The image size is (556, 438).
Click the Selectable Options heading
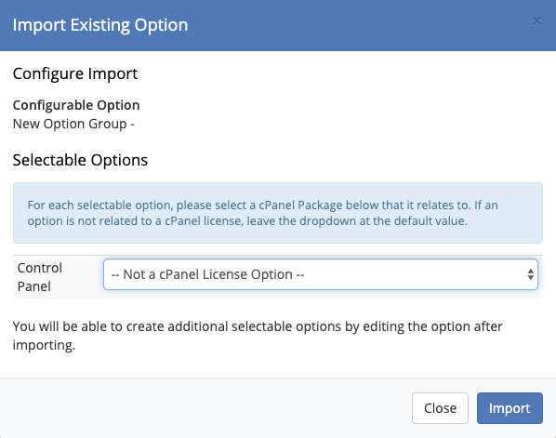[80, 160]
